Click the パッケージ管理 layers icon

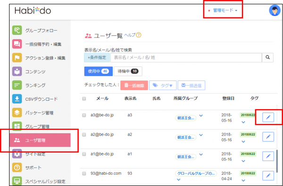click(x=17, y=113)
